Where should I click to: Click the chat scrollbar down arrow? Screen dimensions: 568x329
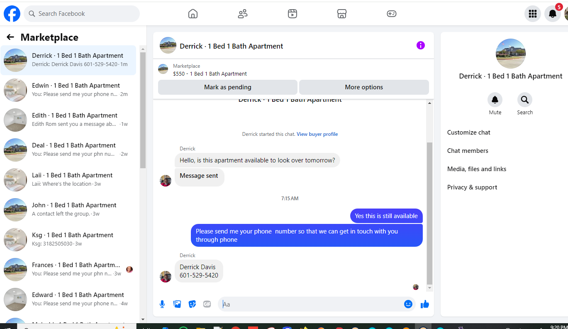430,288
